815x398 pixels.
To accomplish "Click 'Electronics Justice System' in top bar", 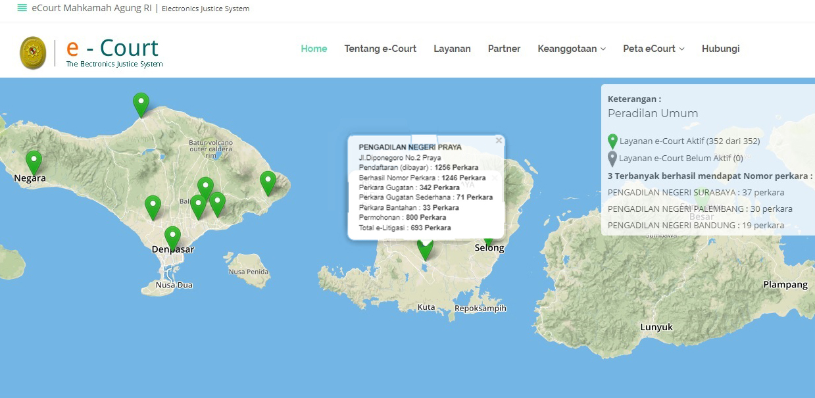I will pyautogui.click(x=205, y=9).
